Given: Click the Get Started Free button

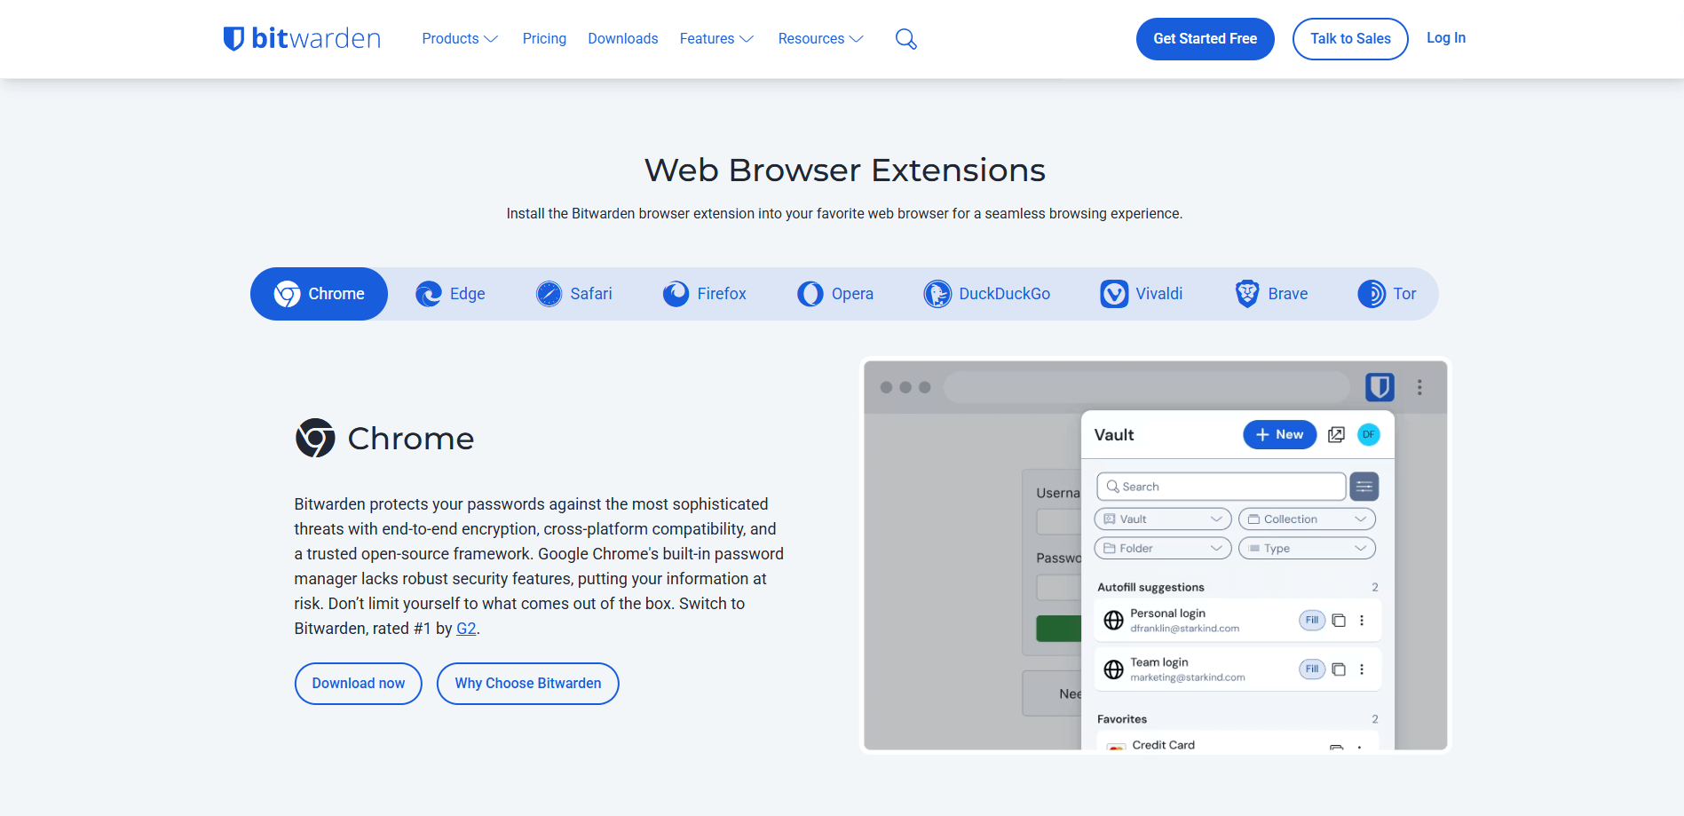Looking at the screenshot, I should pos(1205,38).
